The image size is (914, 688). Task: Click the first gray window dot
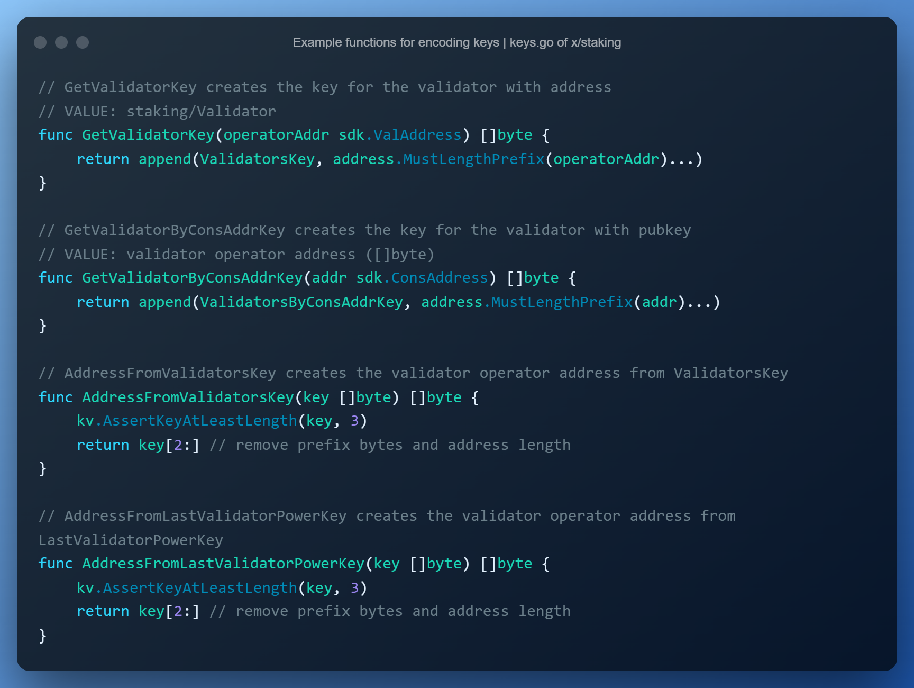click(40, 42)
